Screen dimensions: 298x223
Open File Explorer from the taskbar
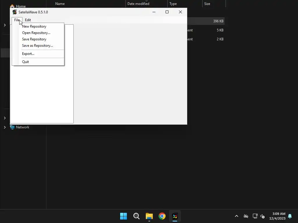point(149,216)
